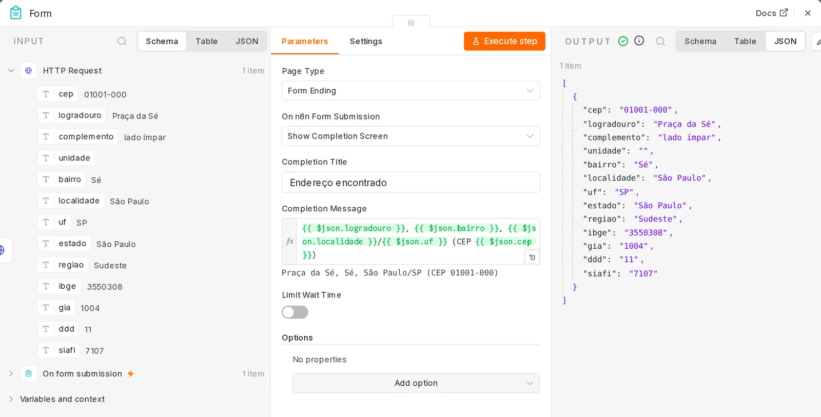Switch to the Parameters tab
This screenshot has height=417, width=821.
pos(305,41)
